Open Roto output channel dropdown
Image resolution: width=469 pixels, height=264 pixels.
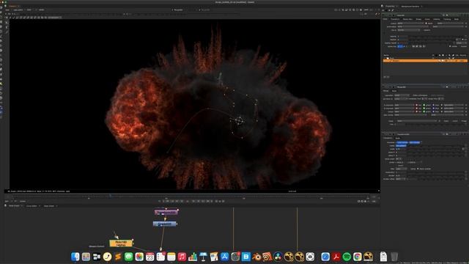click(410, 23)
